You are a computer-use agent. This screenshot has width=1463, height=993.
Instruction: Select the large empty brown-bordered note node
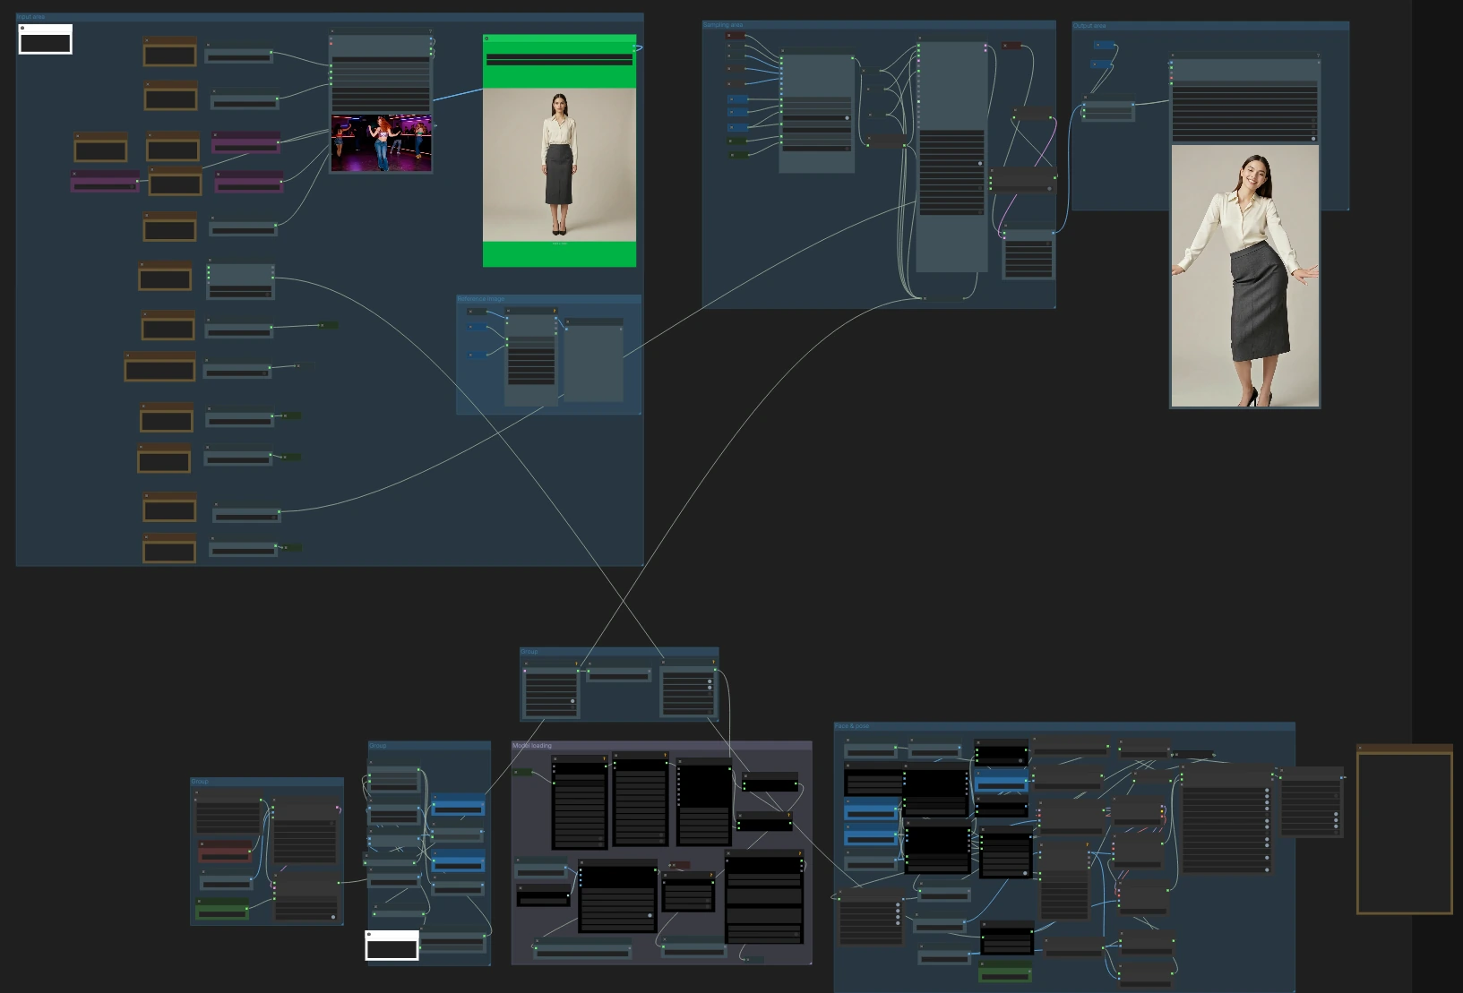[x=1405, y=829]
